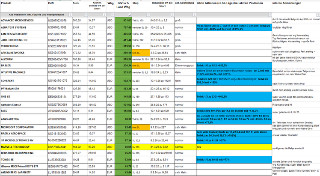The height and width of the screenshot is (176, 320).
Task: Select Kurs cell '360,55' for AMD
Action: tap(80, 21)
